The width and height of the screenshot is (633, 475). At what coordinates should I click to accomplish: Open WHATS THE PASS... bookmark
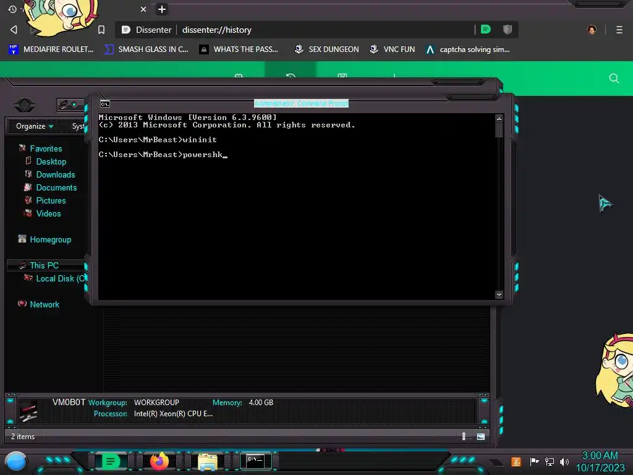click(239, 49)
